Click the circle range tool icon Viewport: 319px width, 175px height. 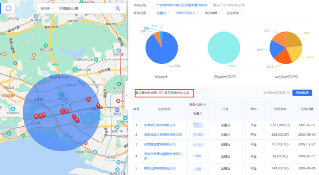(8, 8)
